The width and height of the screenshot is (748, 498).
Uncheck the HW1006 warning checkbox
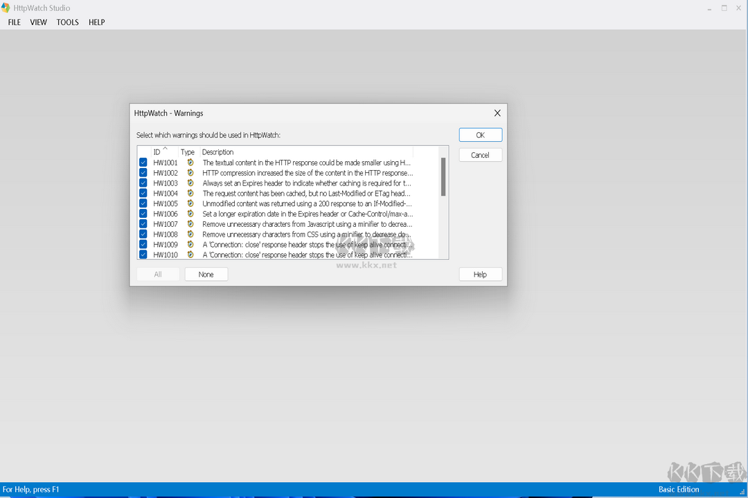tap(143, 214)
